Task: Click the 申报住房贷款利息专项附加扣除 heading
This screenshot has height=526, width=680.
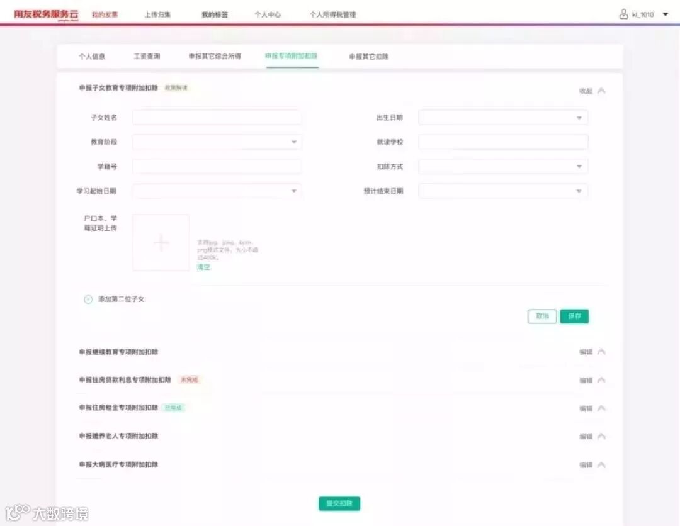Action: point(125,379)
